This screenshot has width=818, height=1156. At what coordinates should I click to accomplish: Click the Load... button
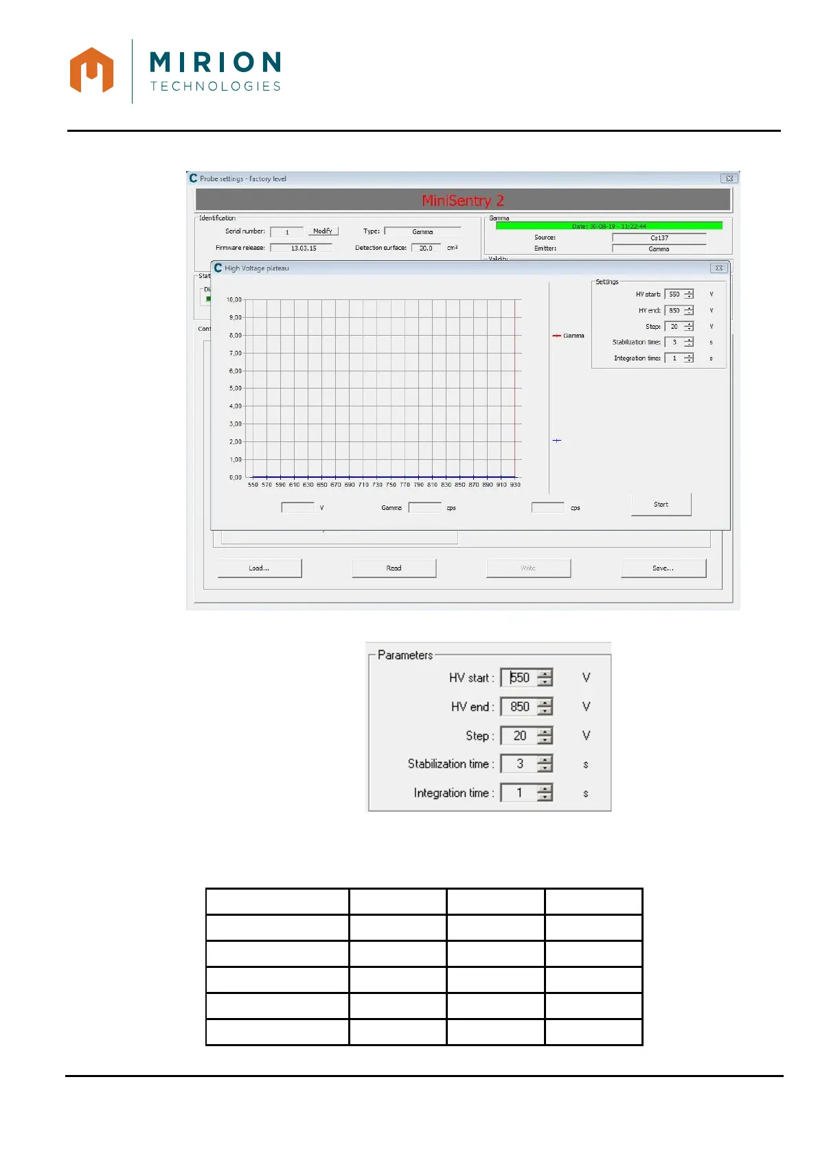(x=259, y=568)
